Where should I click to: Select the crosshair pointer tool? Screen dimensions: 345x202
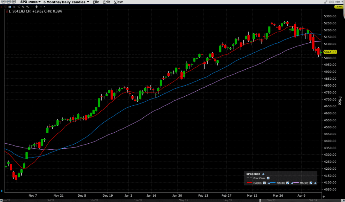[32, 7]
